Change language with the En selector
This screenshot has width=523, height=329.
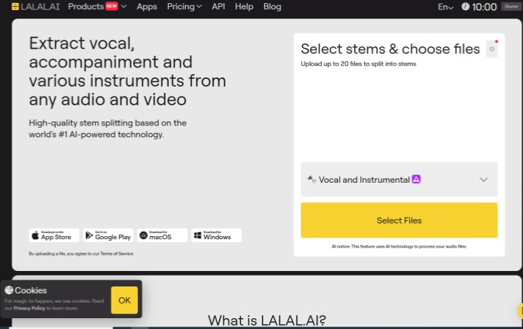tap(446, 7)
